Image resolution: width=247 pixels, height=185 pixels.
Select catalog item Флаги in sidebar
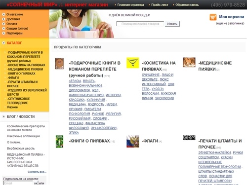pos(13,77)
